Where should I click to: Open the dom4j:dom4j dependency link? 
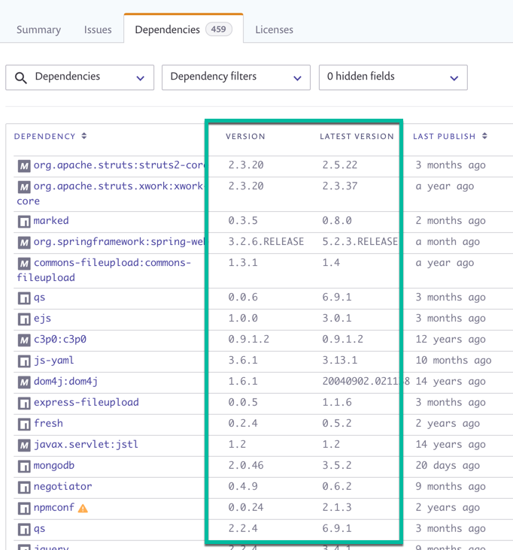(x=65, y=381)
